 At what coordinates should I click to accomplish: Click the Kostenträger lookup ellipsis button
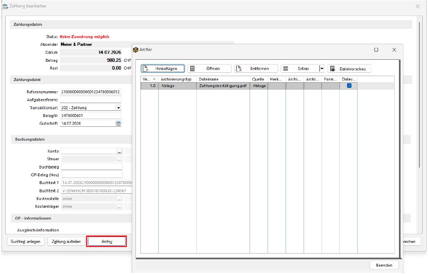pyautogui.click(x=119, y=207)
